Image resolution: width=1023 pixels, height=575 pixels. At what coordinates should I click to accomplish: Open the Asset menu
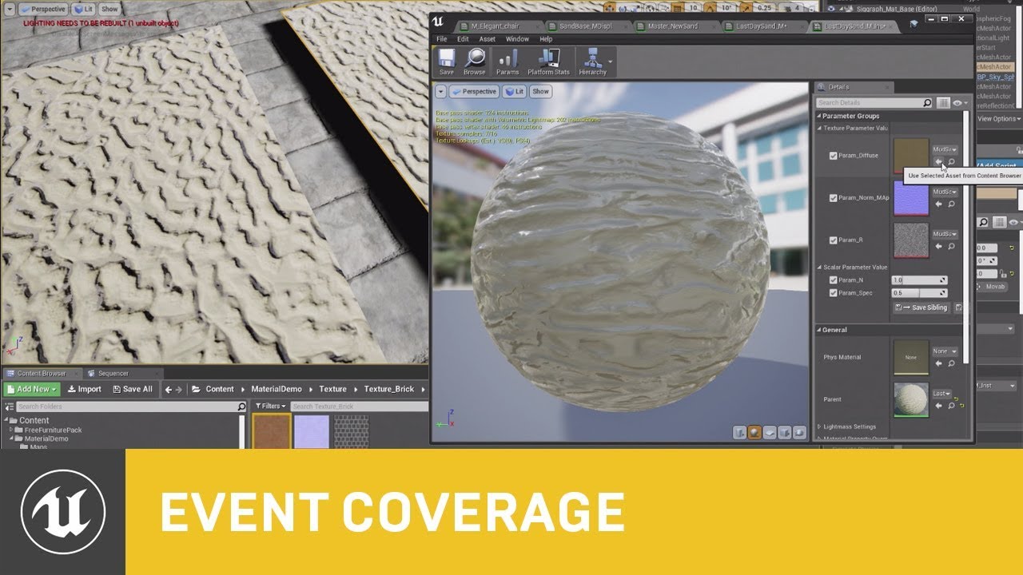point(488,39)
